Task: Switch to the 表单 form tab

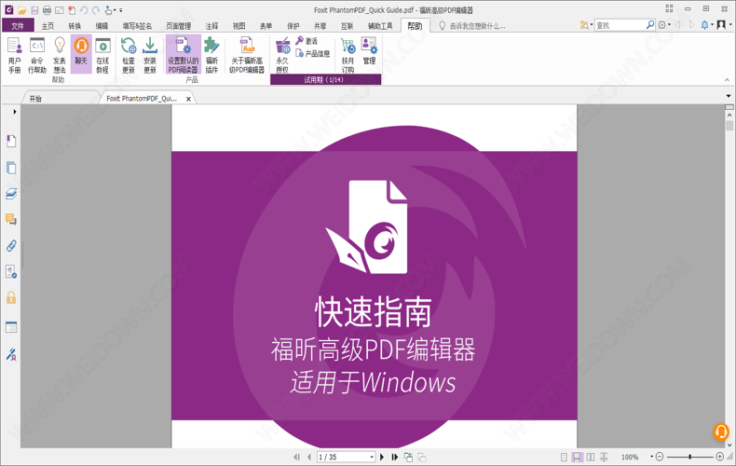Action: [x=266, y=26]
